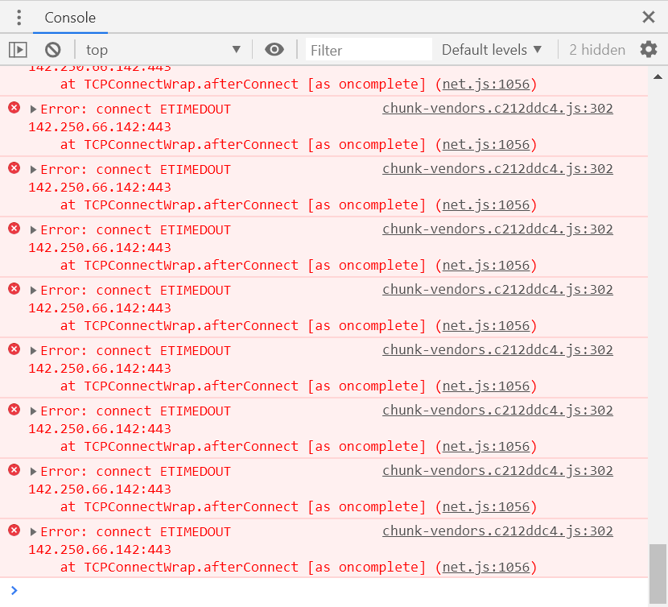Expand the bottom-most ETIMEDOUT error entry
The width and height of the screenshot is (668, 607).
point(33,532)
